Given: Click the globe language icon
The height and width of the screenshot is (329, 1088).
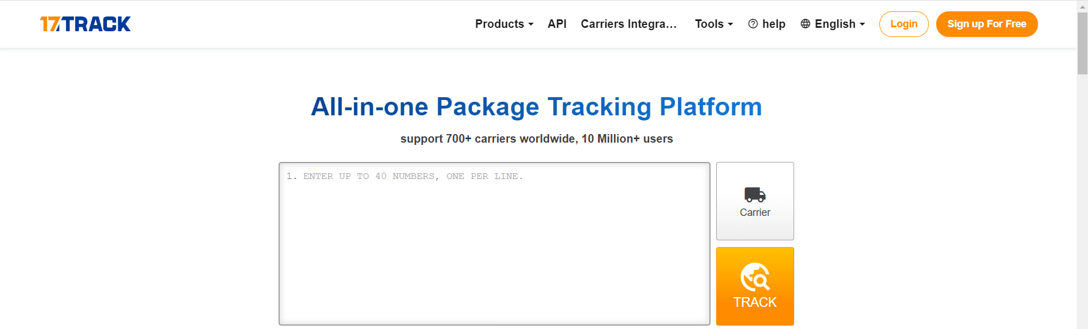Looking at the screenshot, I should (x=805, y=24).
